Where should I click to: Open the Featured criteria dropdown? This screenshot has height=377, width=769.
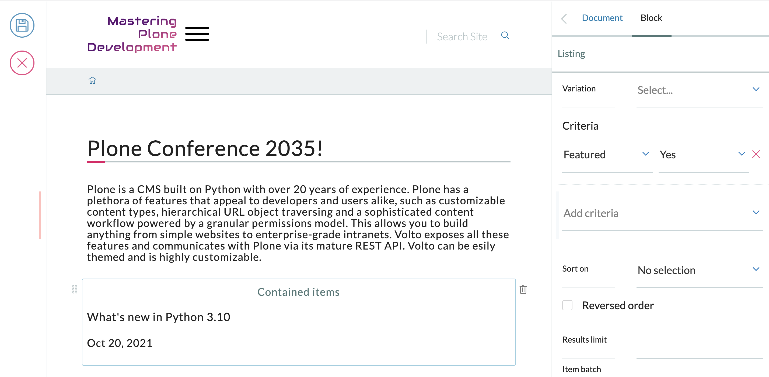[645, 154]
